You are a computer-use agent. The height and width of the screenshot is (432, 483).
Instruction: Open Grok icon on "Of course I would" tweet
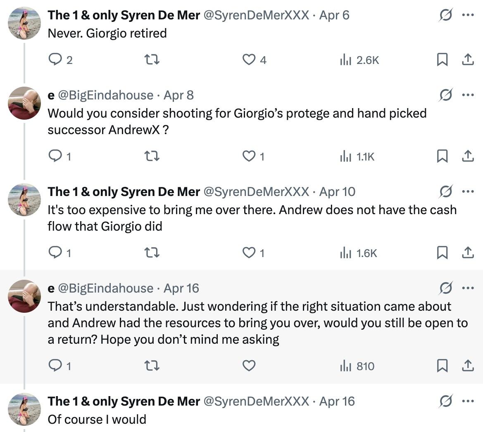[446, 401]
